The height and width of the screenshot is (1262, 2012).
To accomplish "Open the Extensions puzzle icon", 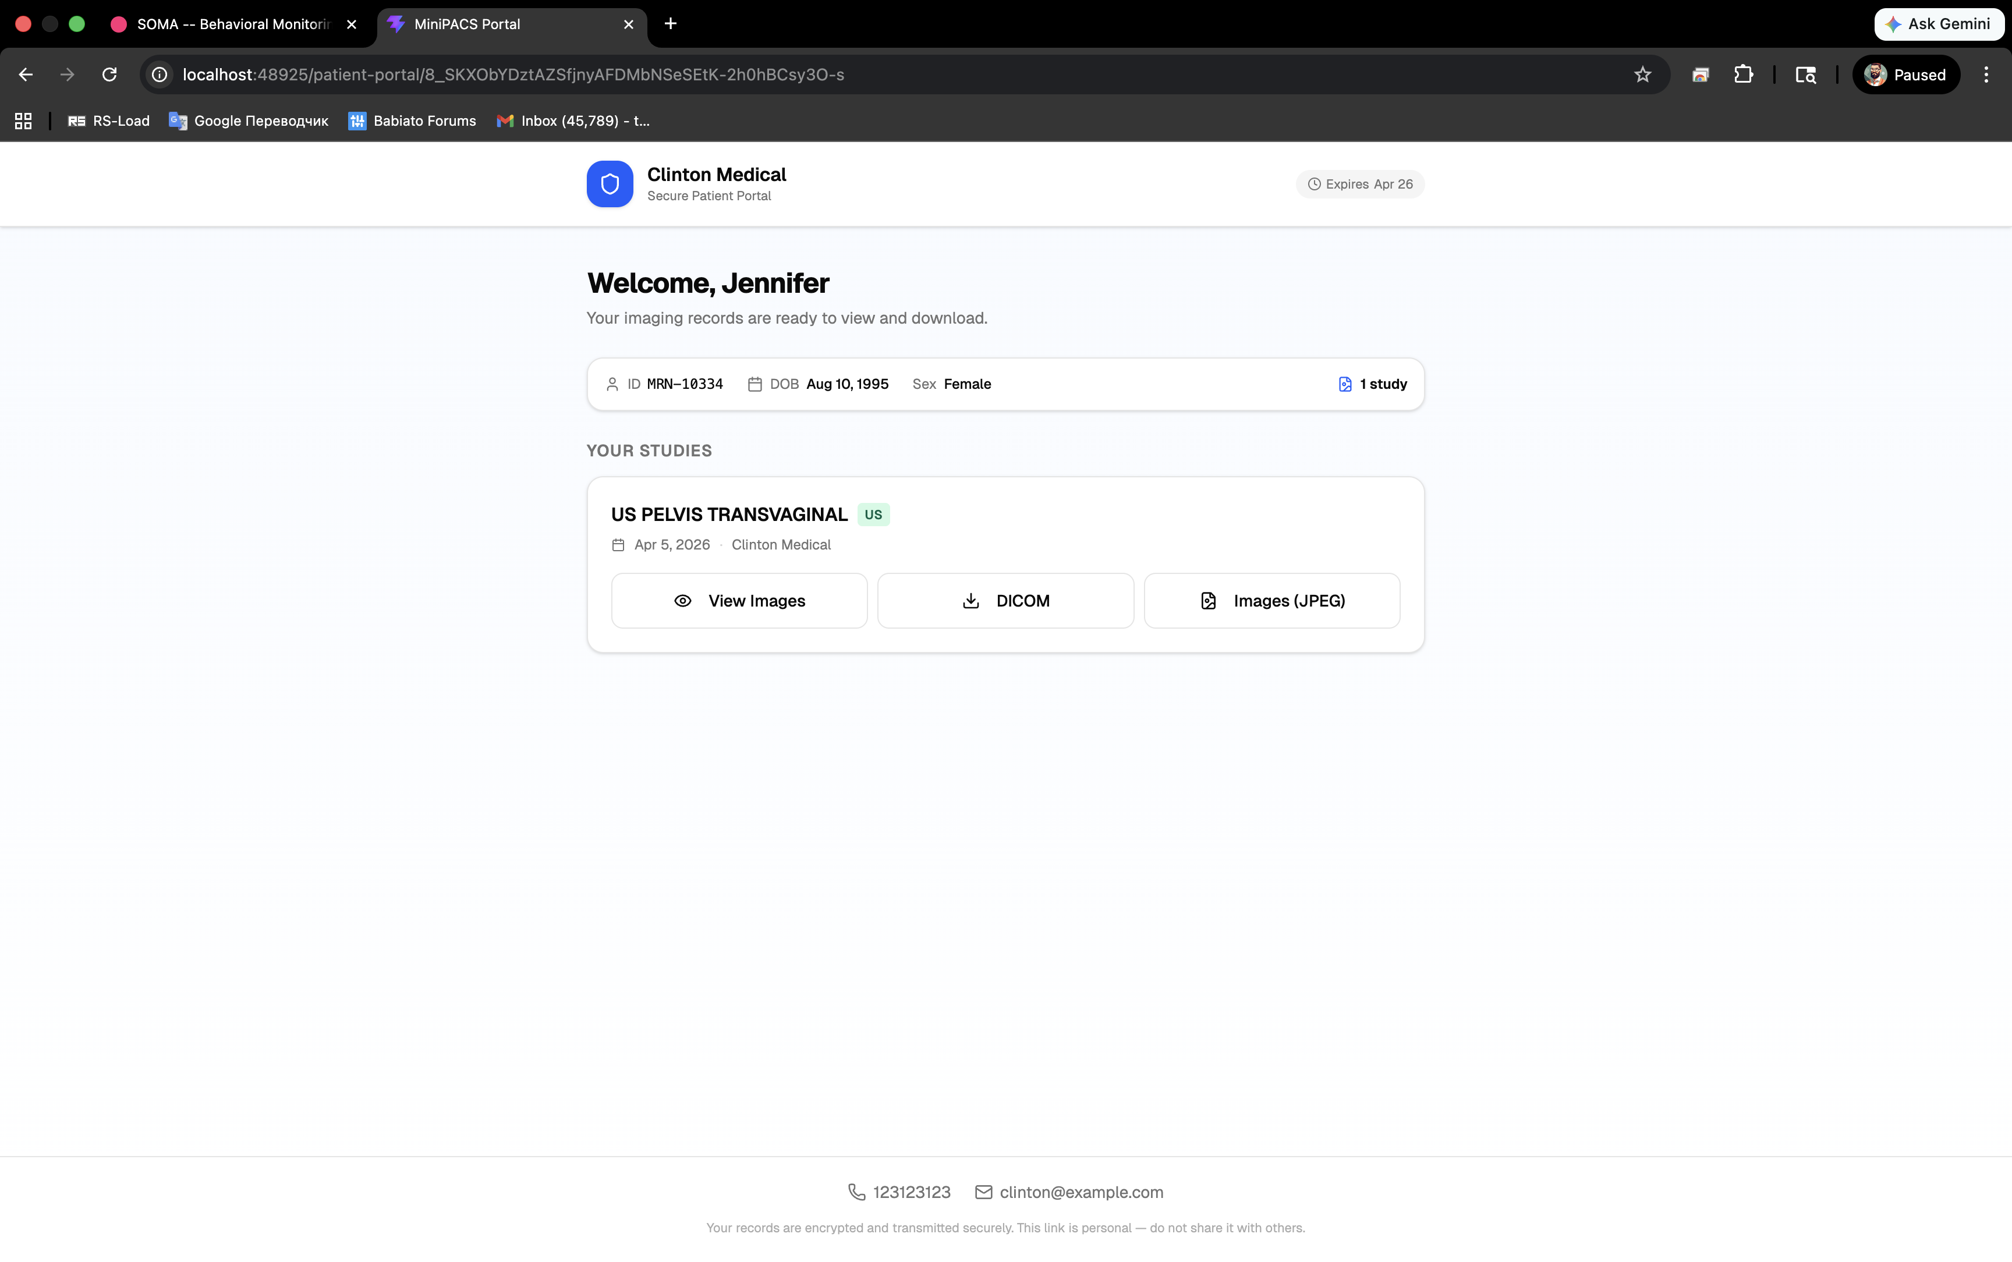I will [1742, 75].
